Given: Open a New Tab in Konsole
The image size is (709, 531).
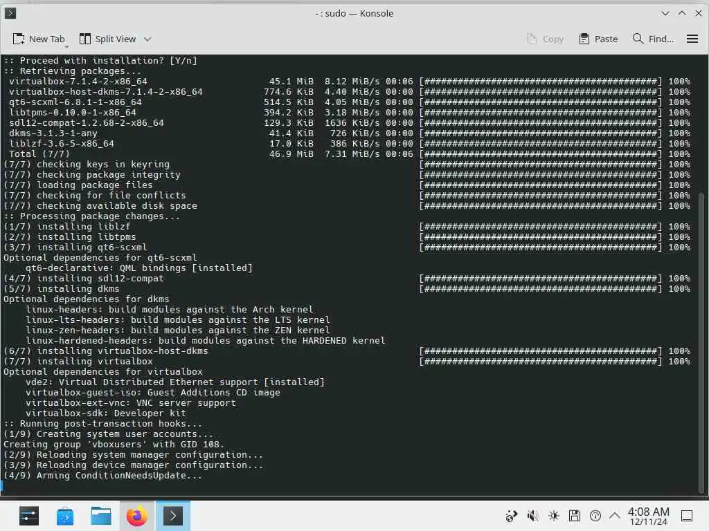Looking at the screenshot, I should (x=39, y=39).
